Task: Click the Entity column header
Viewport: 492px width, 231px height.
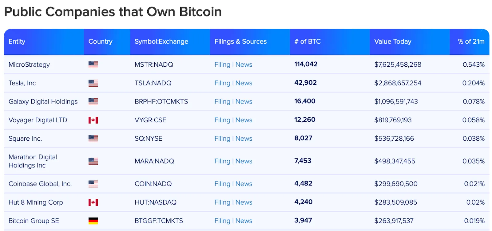Action: (17, 41)
